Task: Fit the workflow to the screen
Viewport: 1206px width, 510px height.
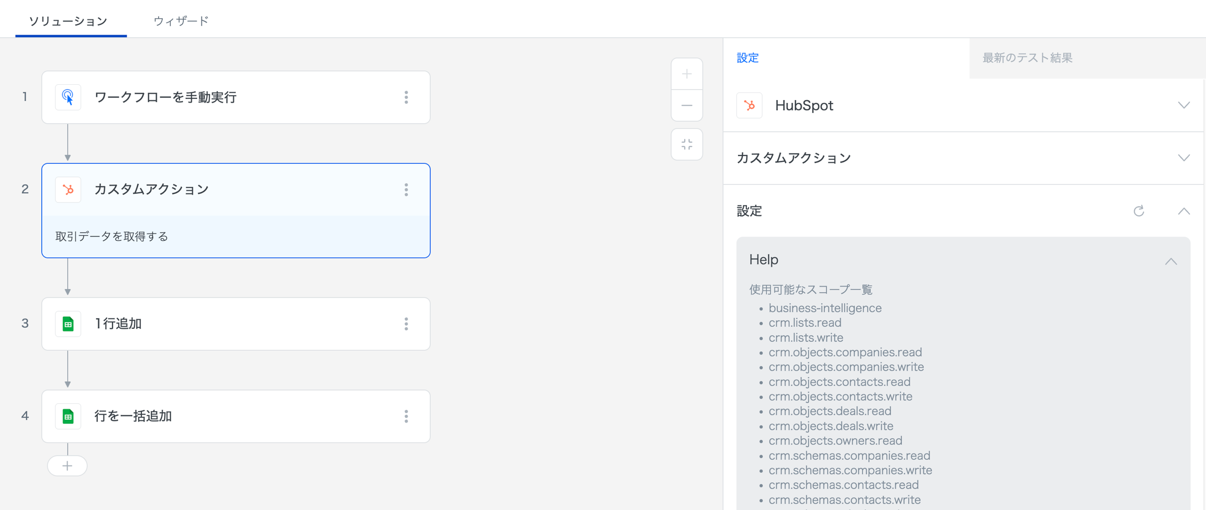Action: [687, 145]
